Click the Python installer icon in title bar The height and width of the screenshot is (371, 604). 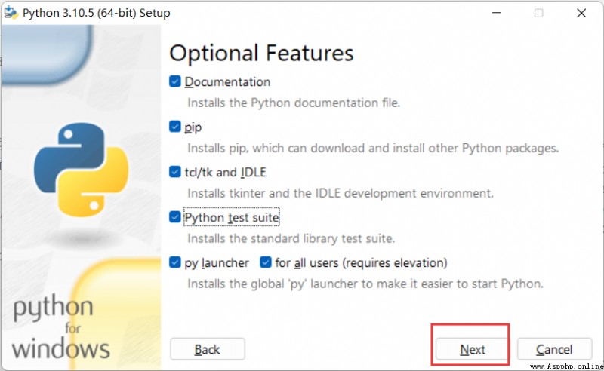click(11, 13)
